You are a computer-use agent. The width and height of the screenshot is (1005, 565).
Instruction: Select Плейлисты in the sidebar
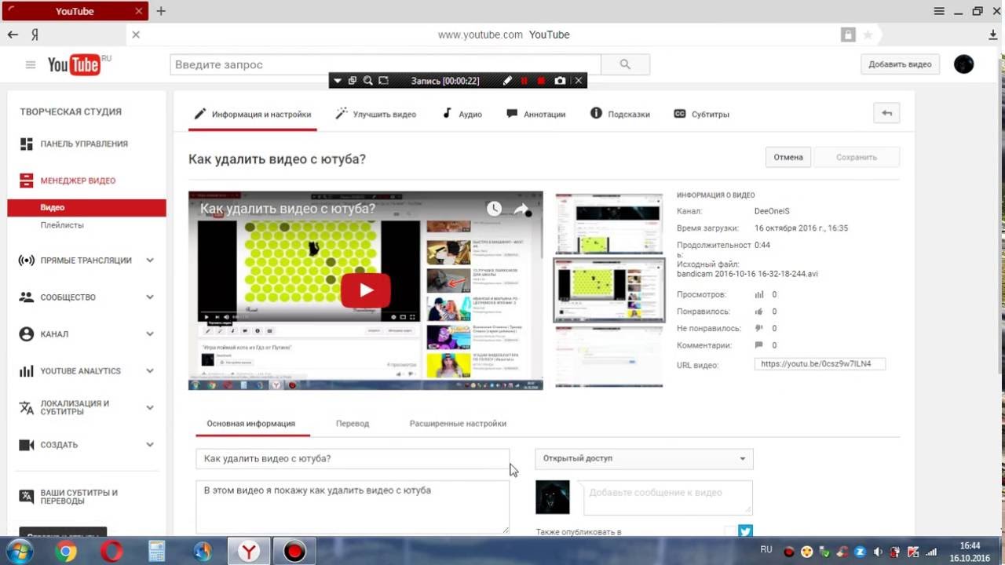[x=62, y=225]
